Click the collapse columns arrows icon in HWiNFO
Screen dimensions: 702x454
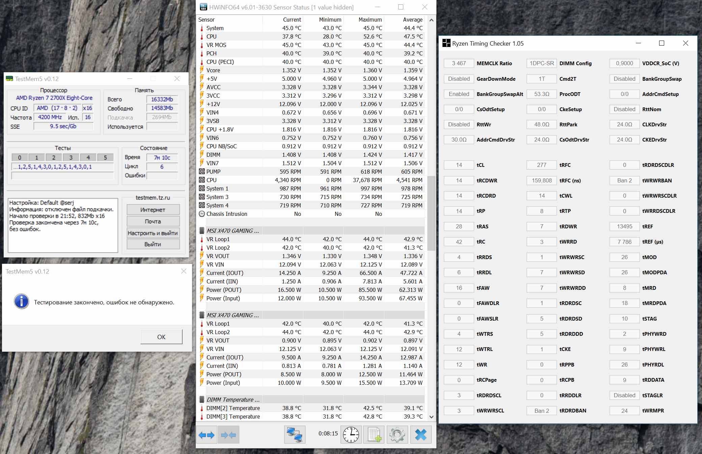228,435
